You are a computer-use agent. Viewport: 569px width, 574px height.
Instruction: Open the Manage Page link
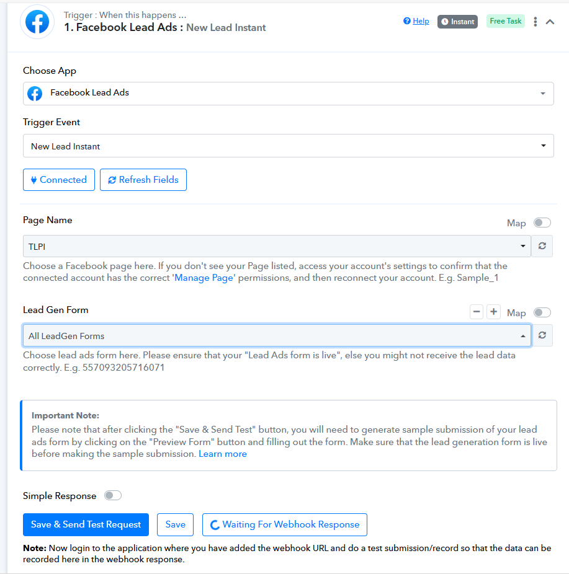(x=204, y=278)
